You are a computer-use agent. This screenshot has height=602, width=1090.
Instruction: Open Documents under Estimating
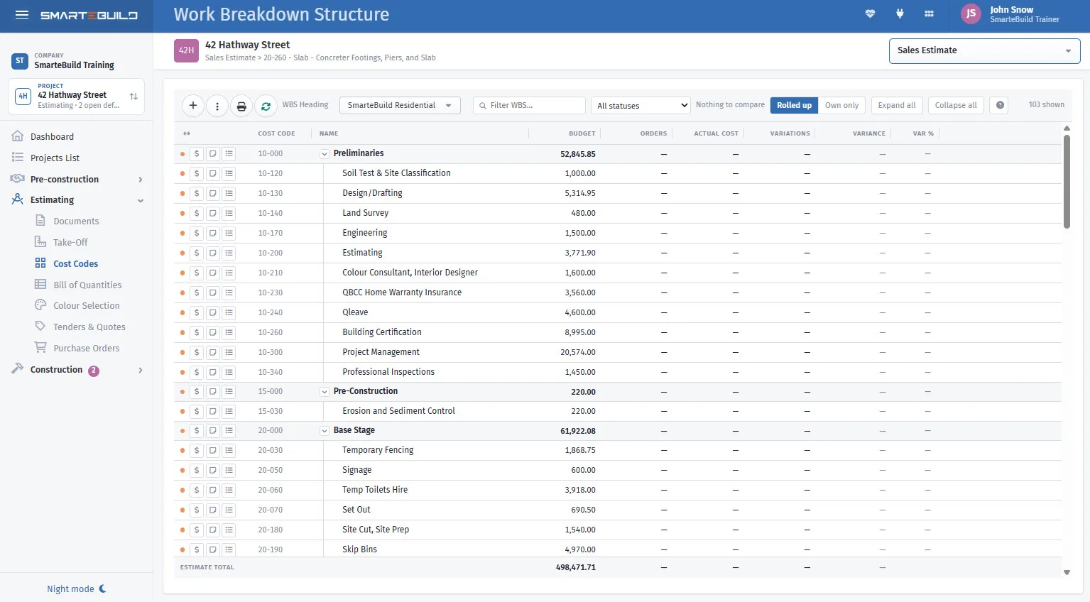(x=77, y=221)
